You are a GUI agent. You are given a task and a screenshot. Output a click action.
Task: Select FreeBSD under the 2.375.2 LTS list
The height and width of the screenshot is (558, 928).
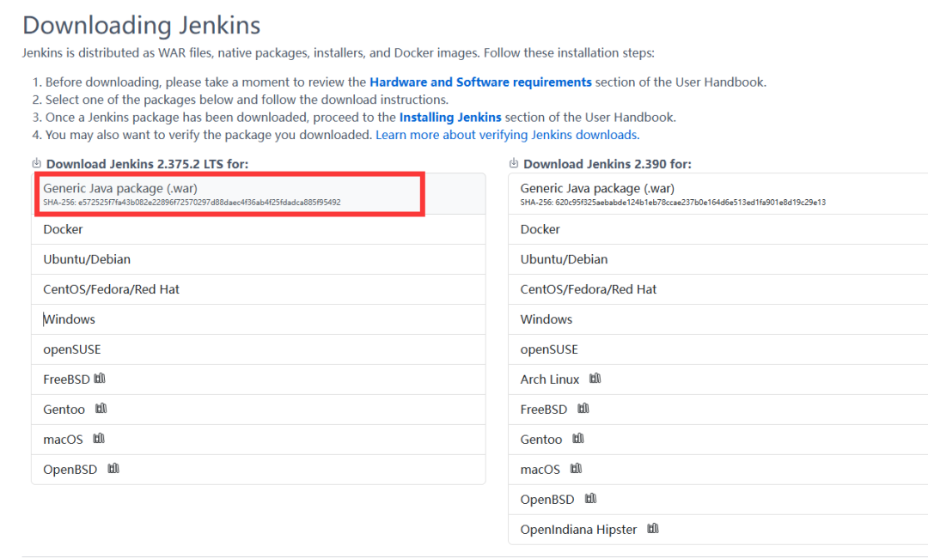(258, 379)
